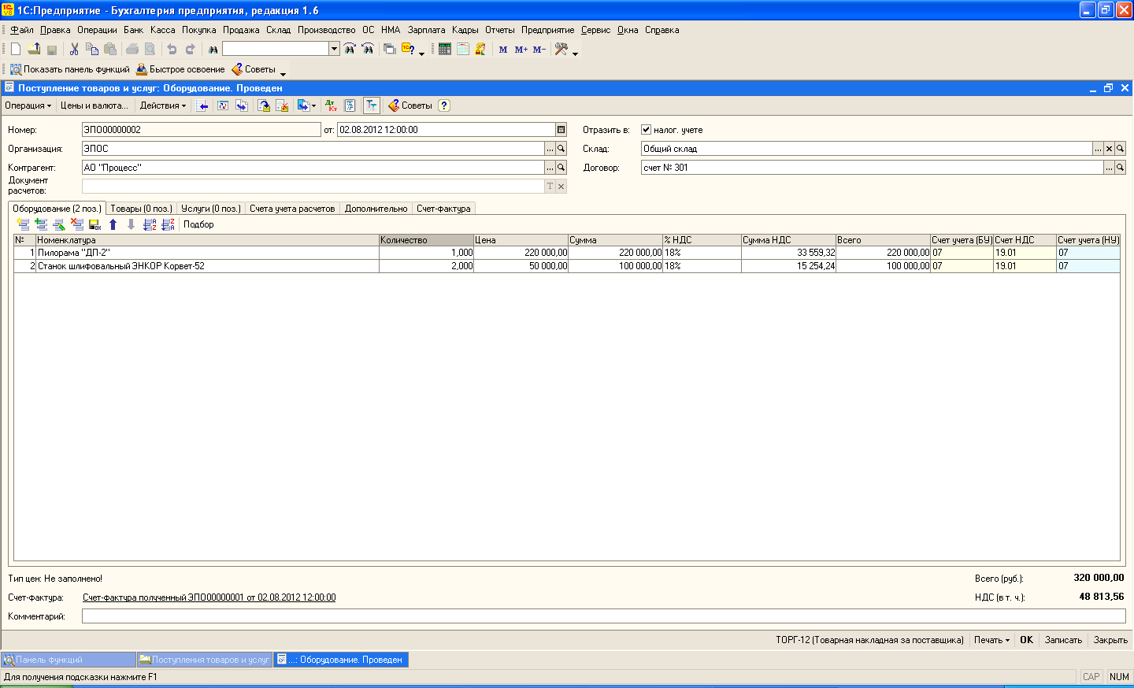
Task: Click the sort descending Z-A icon
Action: tap(168, 224)
